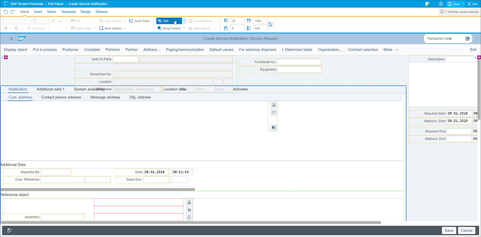This screenshot has width=481, height=237.
Task: Toggle the Hide visibility button
Action: pyautogui.click(x=169, y=21)
